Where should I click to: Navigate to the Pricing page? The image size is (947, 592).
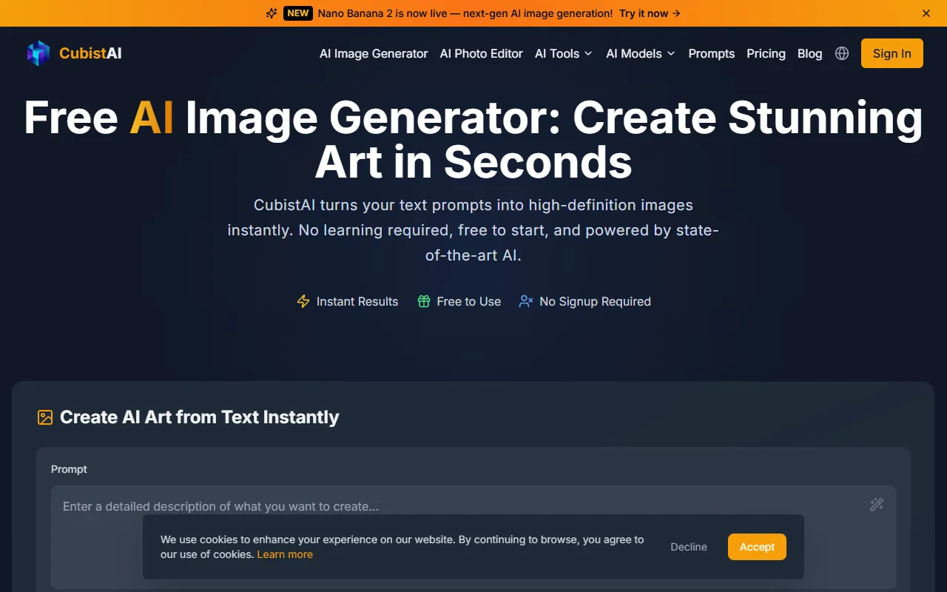click(766, 53)
